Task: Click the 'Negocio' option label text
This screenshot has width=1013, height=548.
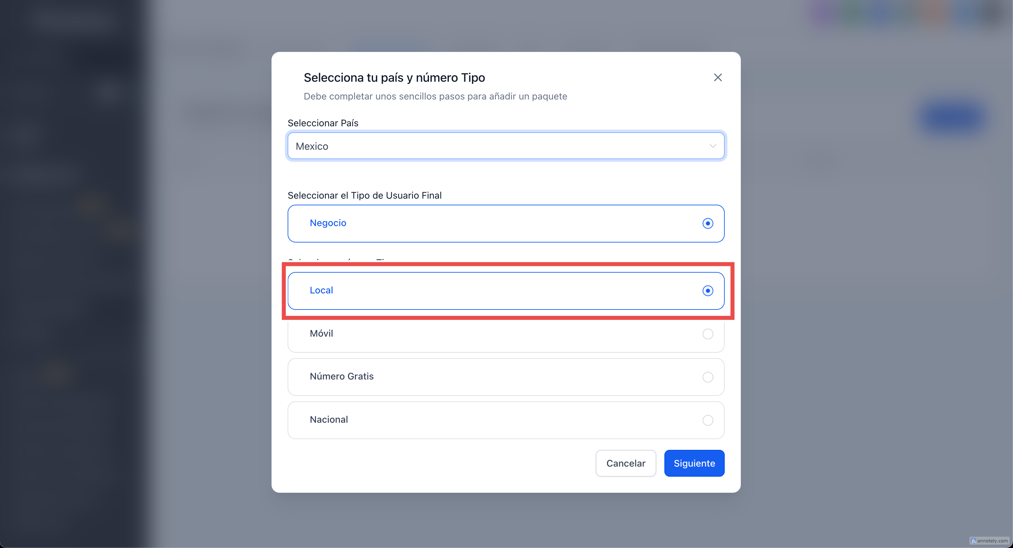Action: pos(328,223)
